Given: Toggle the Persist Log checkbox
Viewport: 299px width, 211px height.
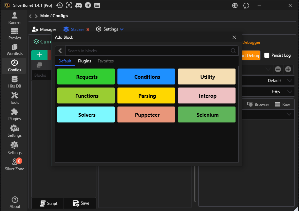Looking at the screenshot, I should click(x=267, y=55).
